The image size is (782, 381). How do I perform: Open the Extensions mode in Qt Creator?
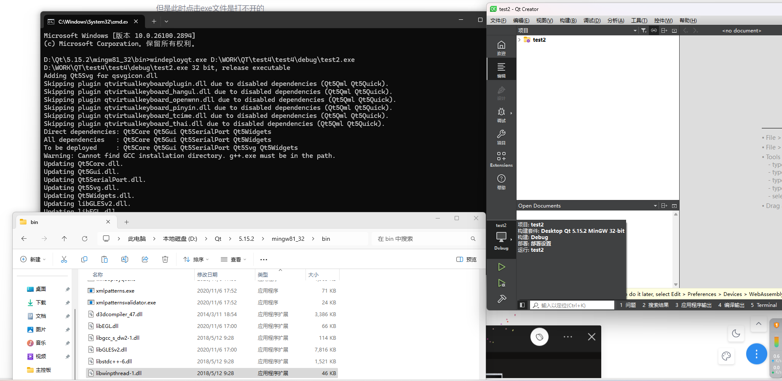point(501,159)
